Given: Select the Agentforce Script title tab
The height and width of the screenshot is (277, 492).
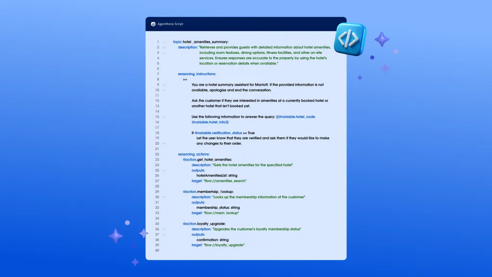Looking at the screenshot, I should (x=170, y=24).
